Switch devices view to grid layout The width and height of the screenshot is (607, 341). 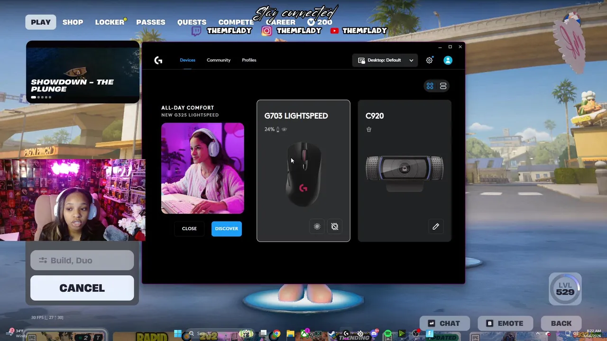coord(430,86)
